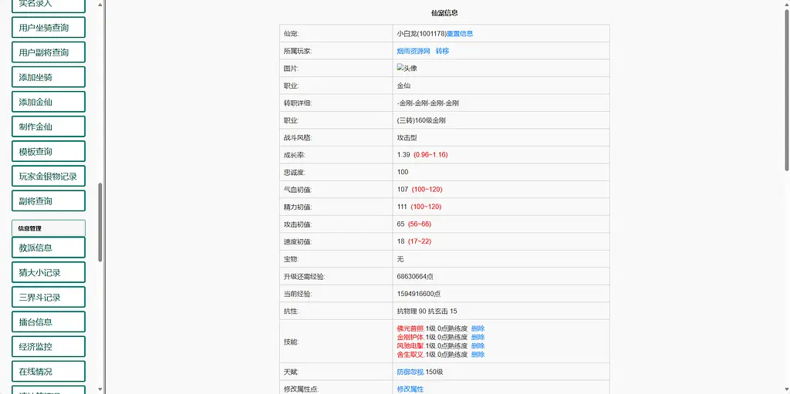Click the sidebar scrollbar up arrow
Image resolution: width=790 pixels, height=394 pixels.
coord(100,5)
